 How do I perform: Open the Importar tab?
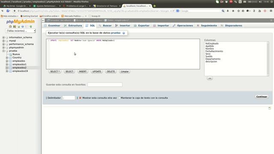coord(161,26)
